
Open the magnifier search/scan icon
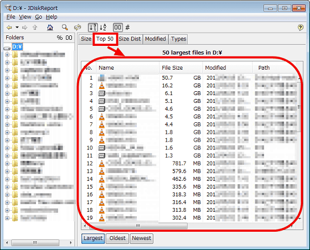click(65, 27)
